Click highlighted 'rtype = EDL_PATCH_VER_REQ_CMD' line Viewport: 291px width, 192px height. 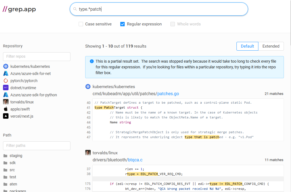154,174
